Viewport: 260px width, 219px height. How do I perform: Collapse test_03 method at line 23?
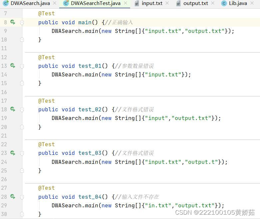22,153
